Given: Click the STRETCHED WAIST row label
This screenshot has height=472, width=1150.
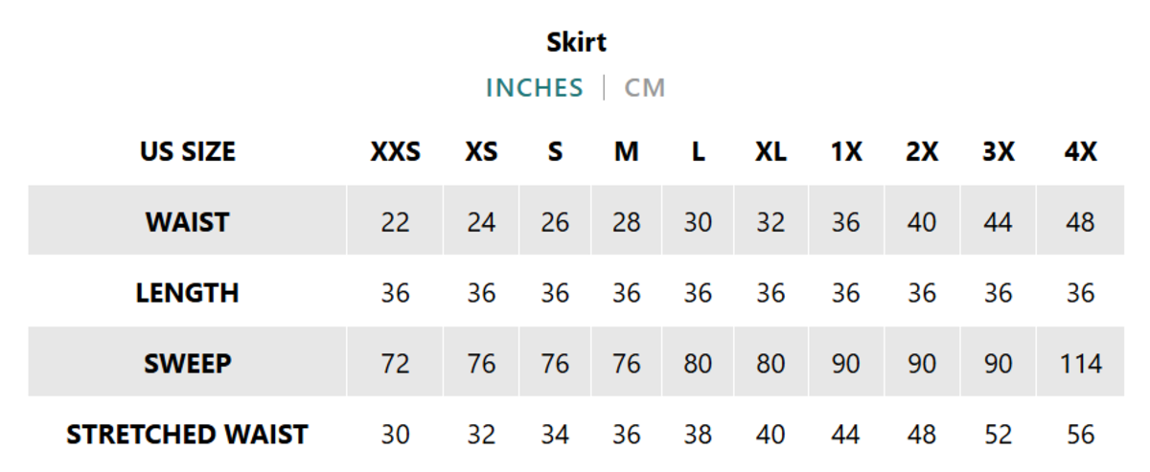Looking at the screenshot, I should coord(187,435).
